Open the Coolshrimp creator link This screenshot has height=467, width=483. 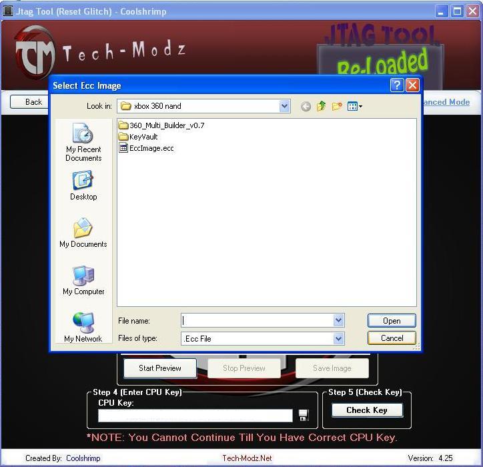point(83,458)
